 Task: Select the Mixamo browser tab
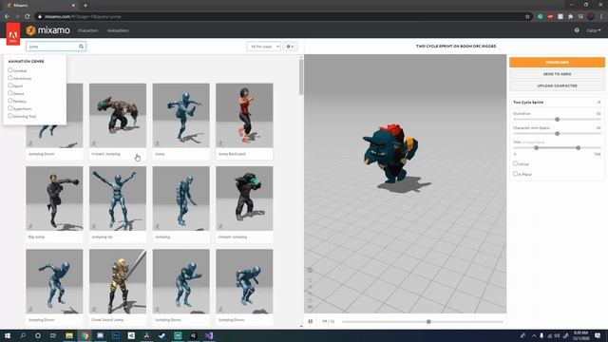pos(41,6)
